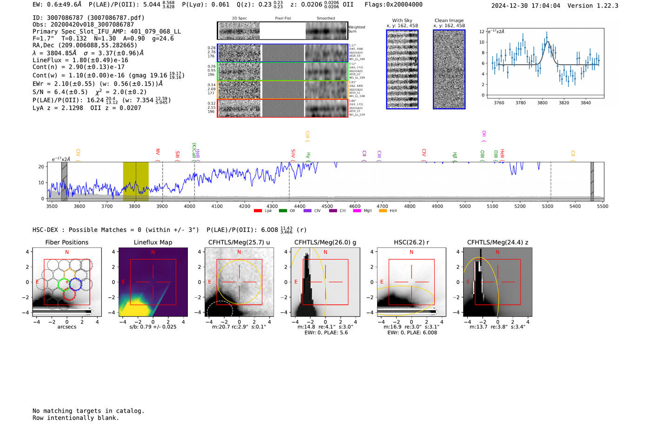
Task: Click the CIII legend swatch
Action: (x=333, y=211)
